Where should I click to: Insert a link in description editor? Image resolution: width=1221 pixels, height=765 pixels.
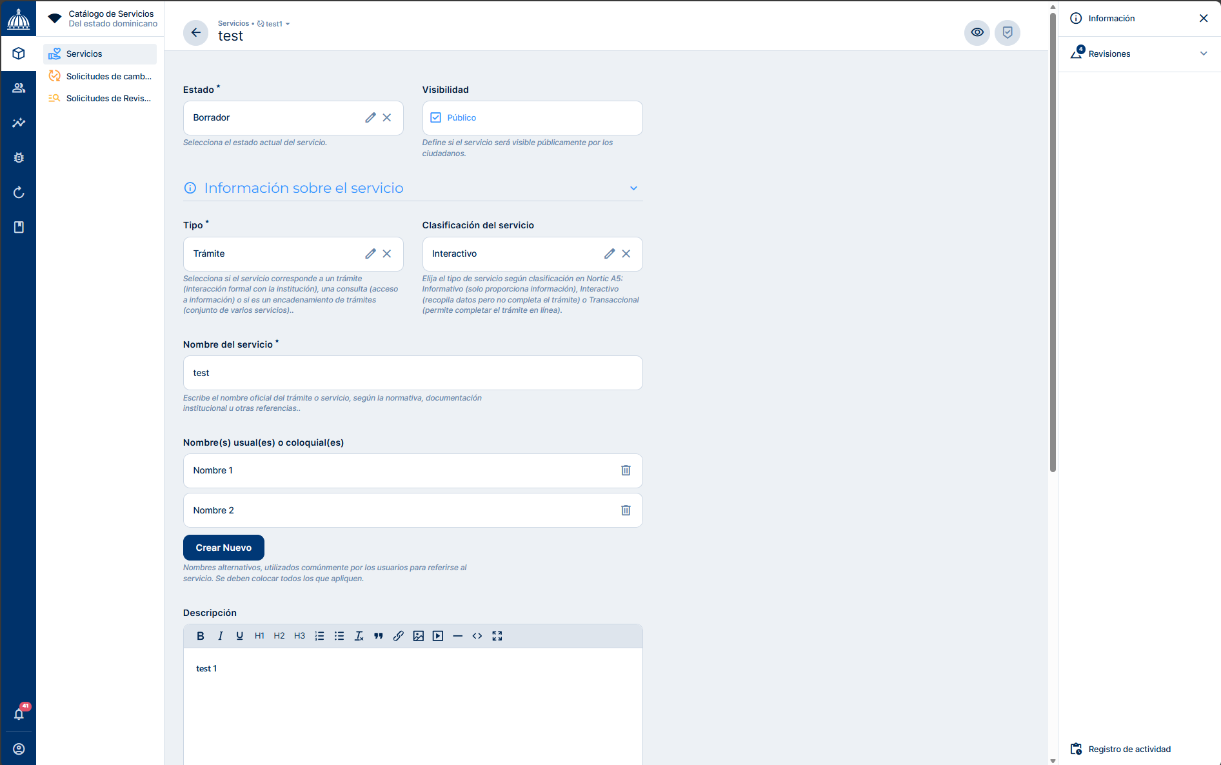[398, 636]
